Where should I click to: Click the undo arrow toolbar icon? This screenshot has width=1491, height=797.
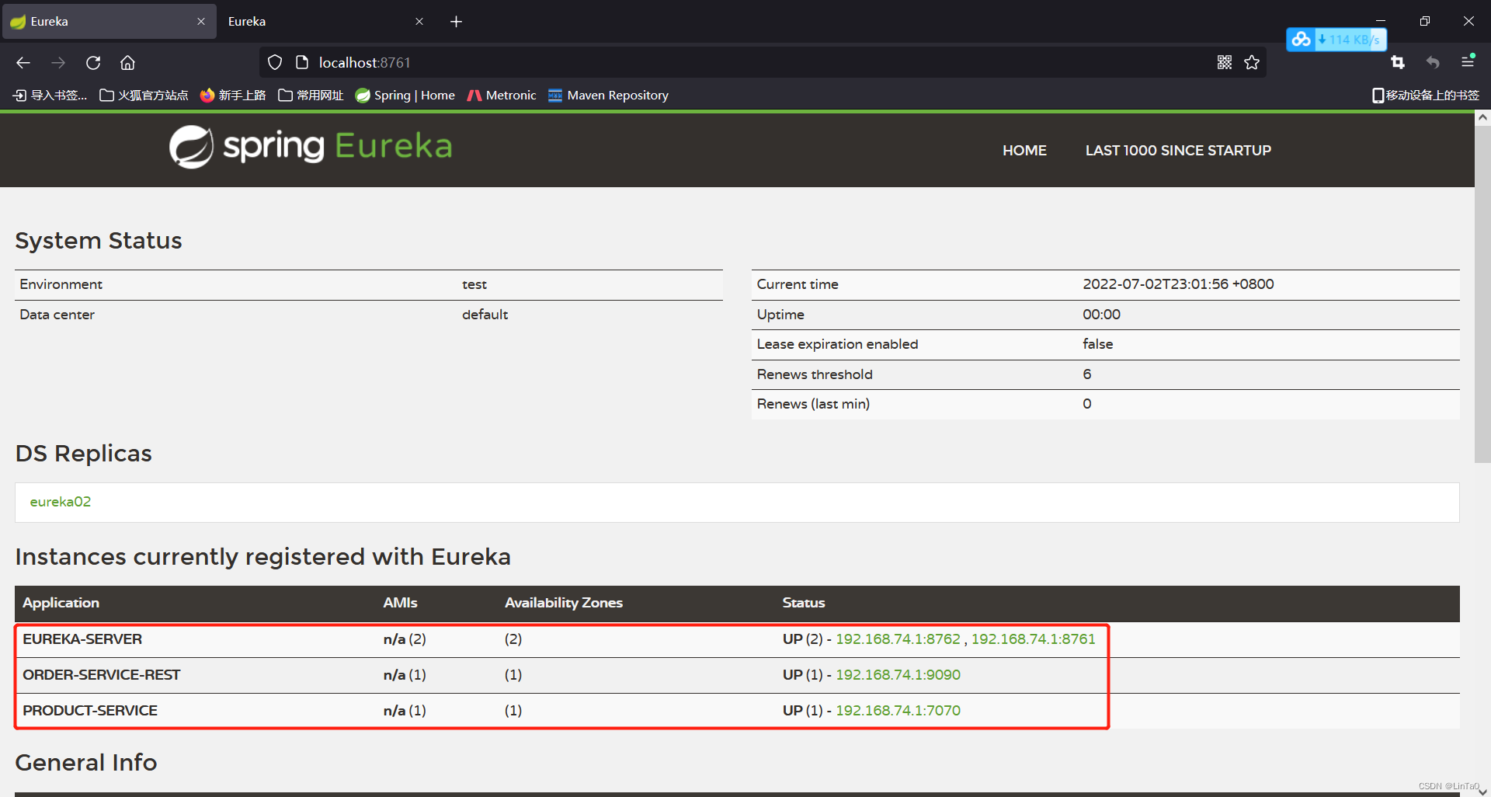click(x=1433, y=63)
